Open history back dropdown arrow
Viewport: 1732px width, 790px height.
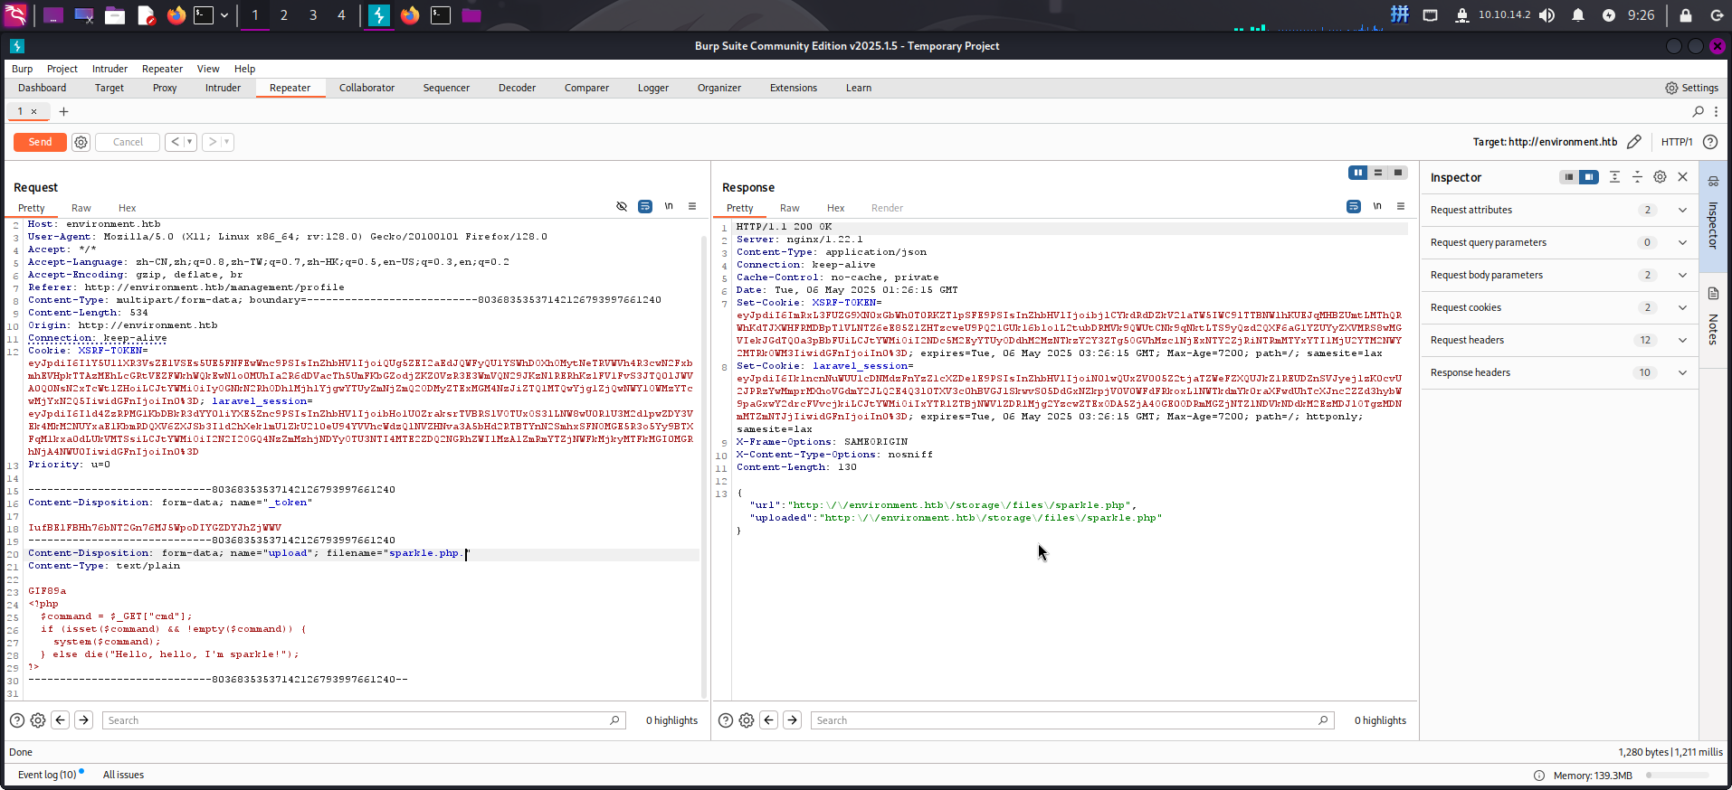(x=190, y=142)
